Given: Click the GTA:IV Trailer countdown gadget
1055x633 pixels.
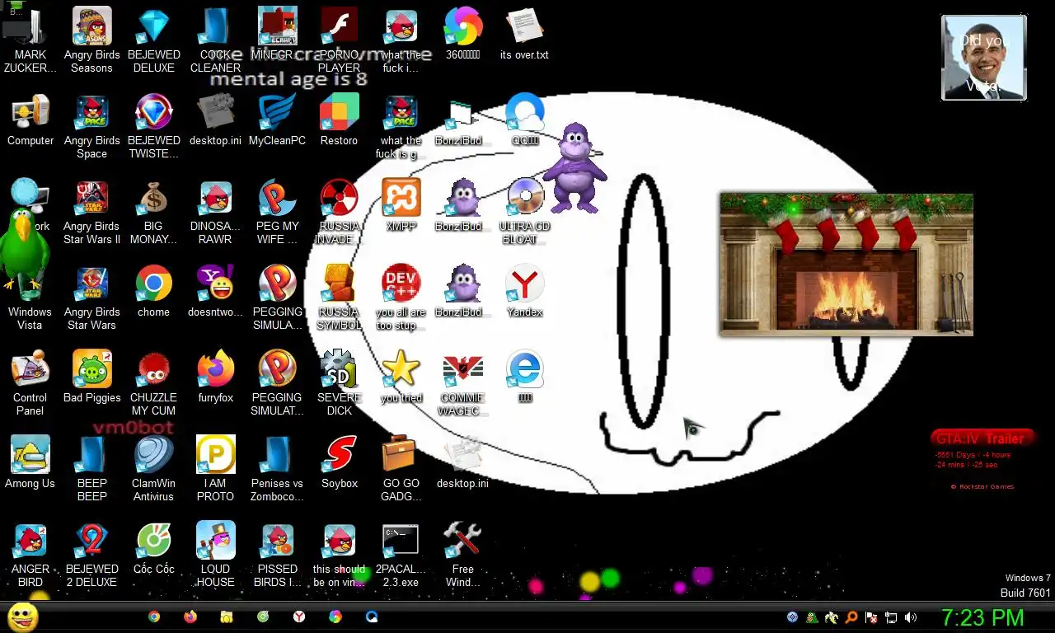Looking at the screenshot, I should [982, 460].
